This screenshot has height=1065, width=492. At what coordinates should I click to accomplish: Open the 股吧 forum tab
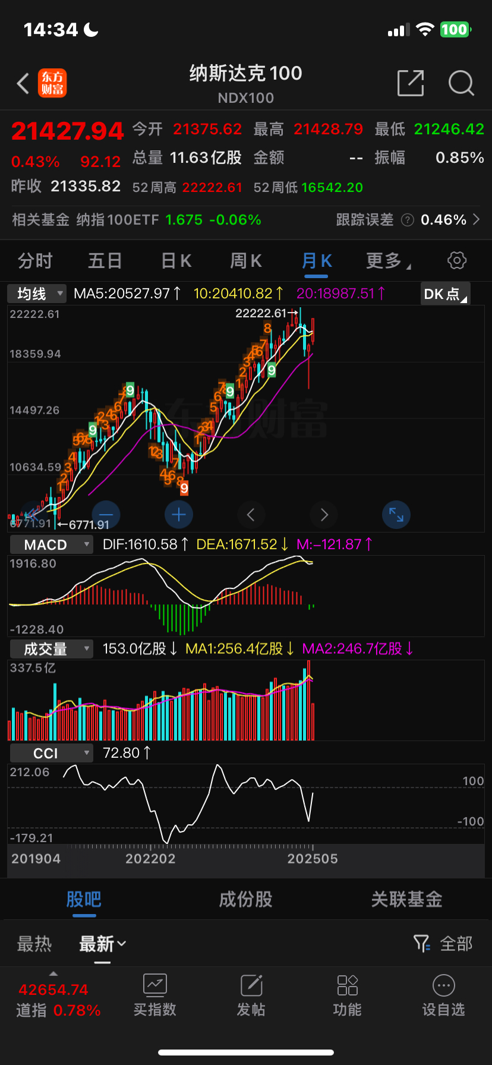(84, 899)
